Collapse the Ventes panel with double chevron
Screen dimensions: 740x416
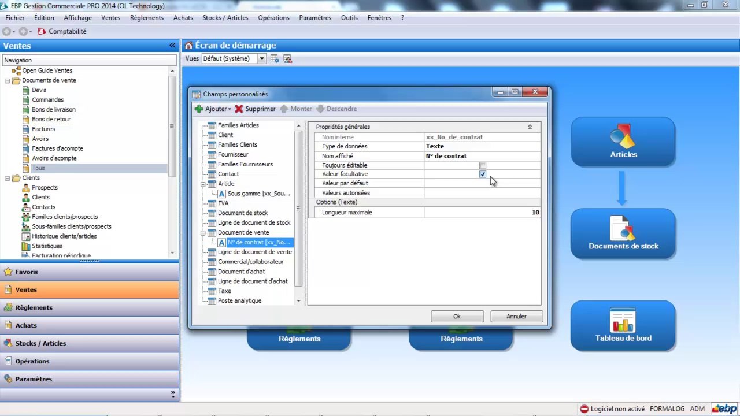click(x=172, y=46)
